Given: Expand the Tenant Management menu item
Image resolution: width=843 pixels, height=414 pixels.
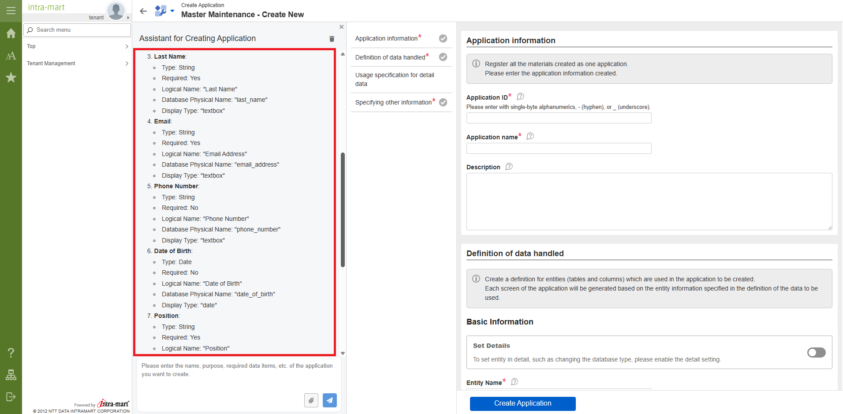Looking at the screenshot, I should (x=78, y=63).
